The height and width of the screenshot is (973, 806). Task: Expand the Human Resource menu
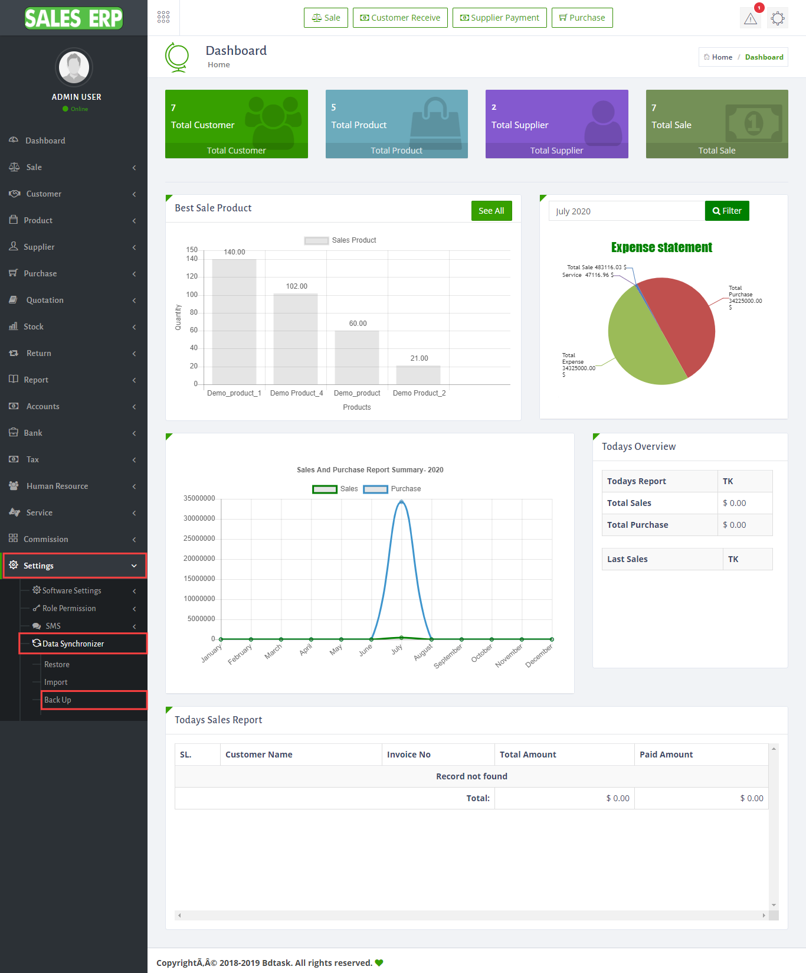pyautogui.click(x=57, y=486)
